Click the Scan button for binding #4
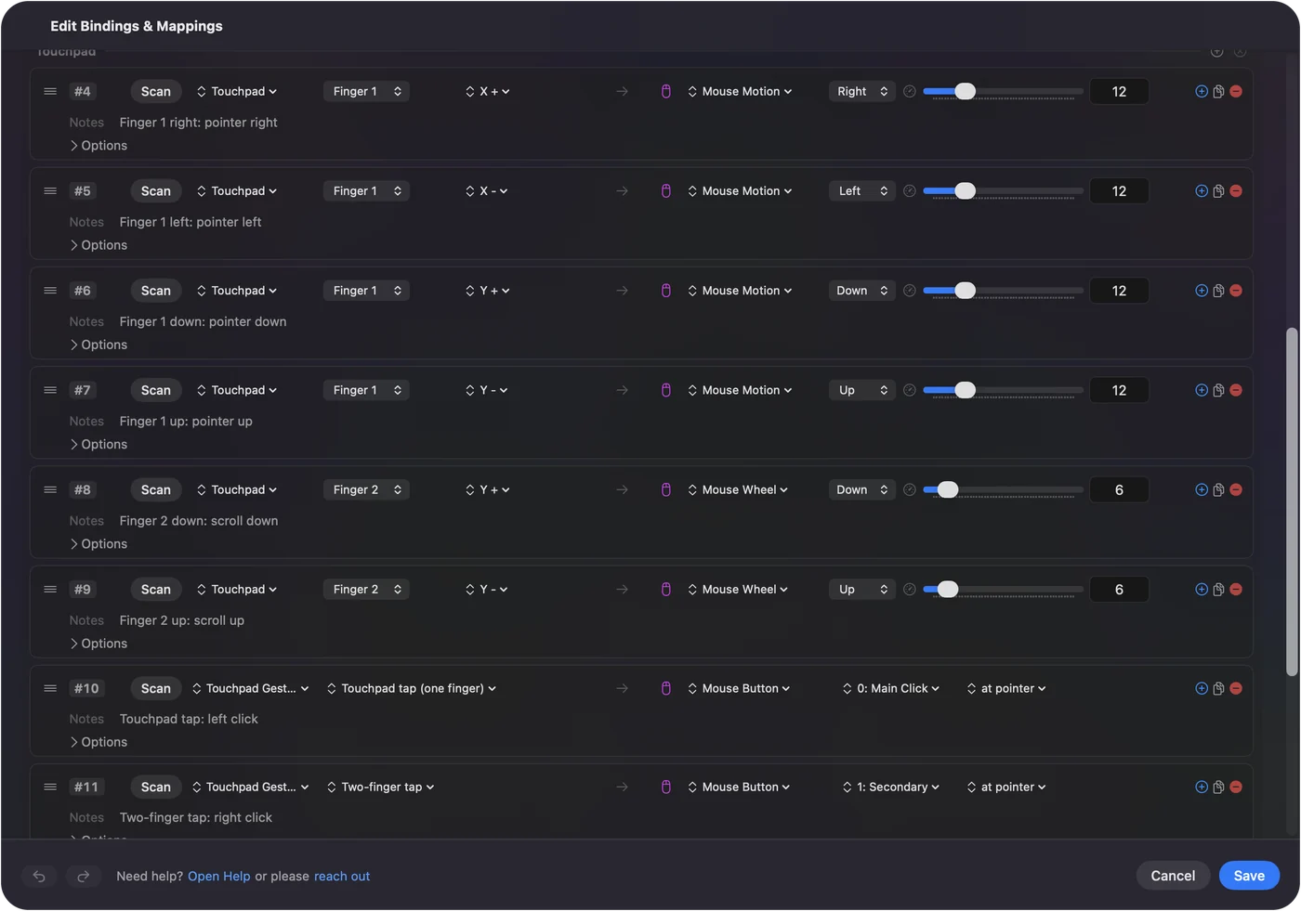The width and height of the screenshot is (1301, 911). pyautogui.click(x=156, y=91)
